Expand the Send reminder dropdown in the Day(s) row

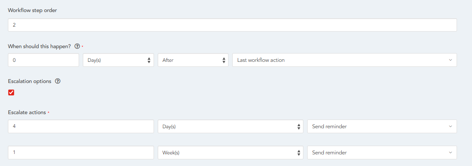point(382,127)
